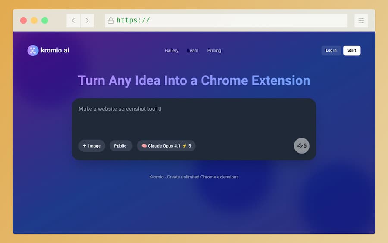Click the kromio.ai logo icon

tap(33, 50)
